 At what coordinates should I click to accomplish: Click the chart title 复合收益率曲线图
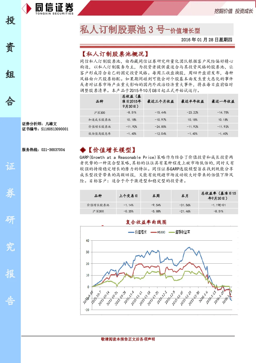pyautogui.click(x=146, y=222)
